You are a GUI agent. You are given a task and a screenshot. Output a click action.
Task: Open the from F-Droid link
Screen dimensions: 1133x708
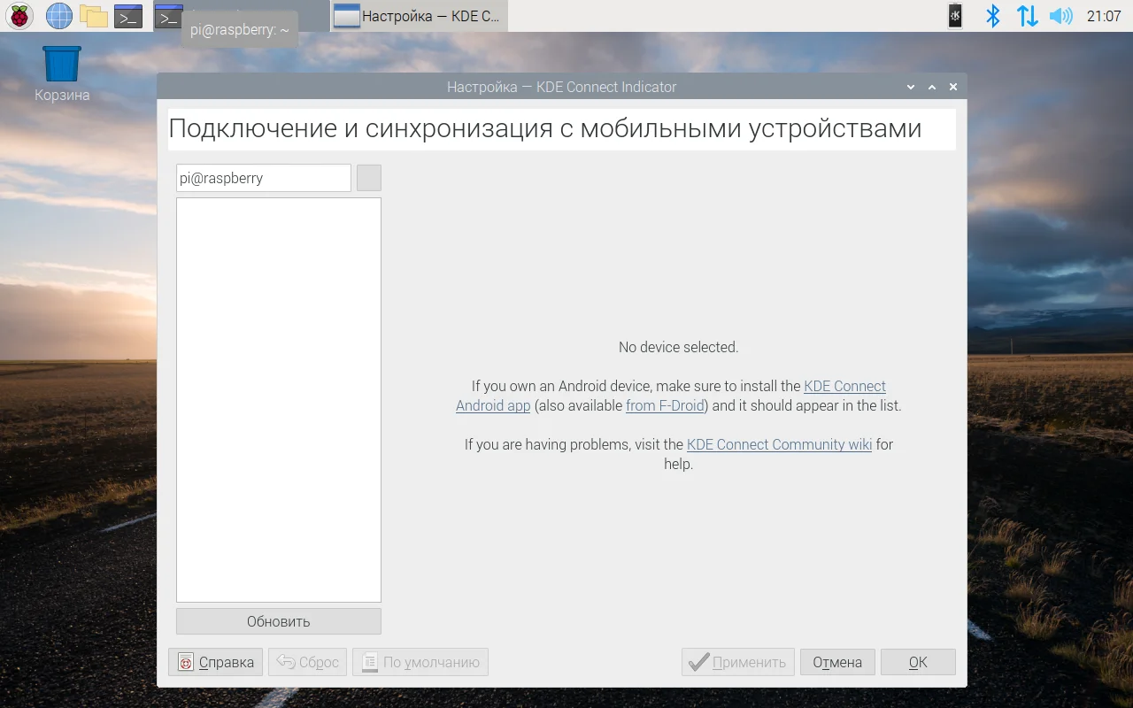665,405
